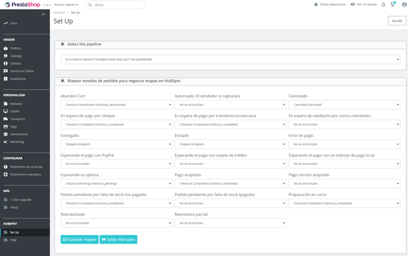This screenshot has height=256, width=408.
Task: Open Internacional globe icon in sidebar
Action: (5, 134)
